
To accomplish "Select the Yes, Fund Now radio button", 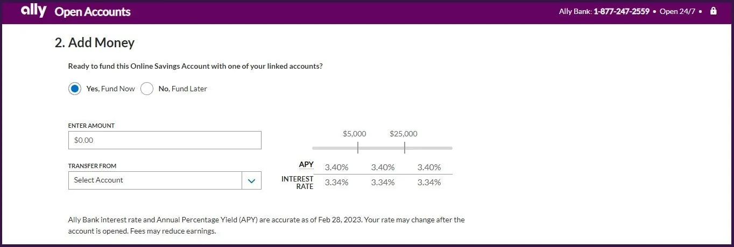I will [x=75, y=89].
